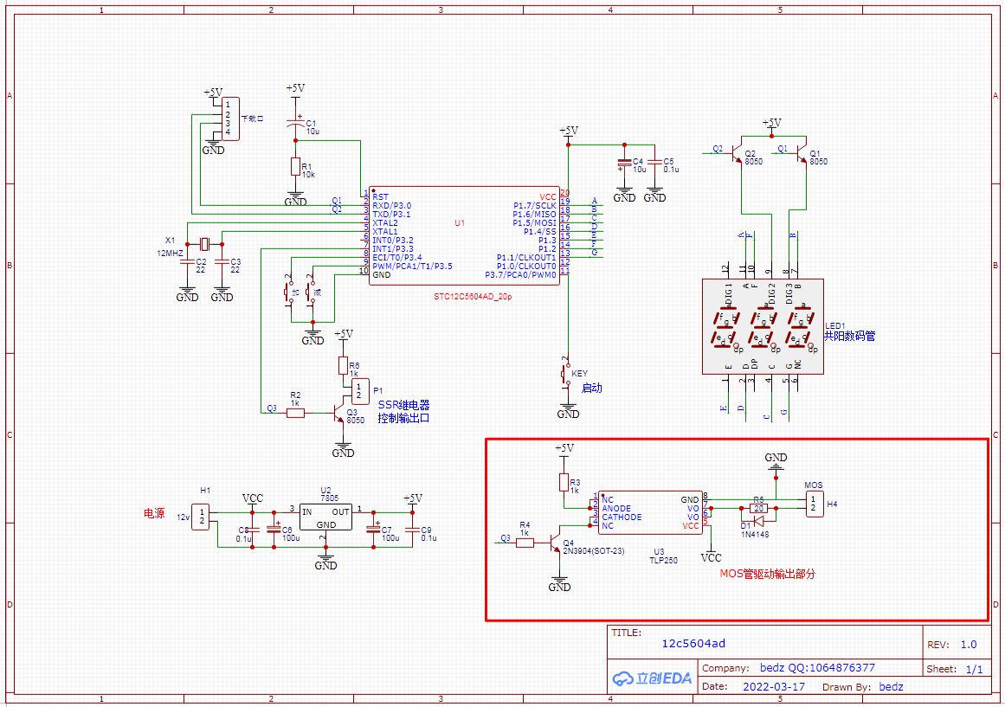Select the LED1 three-digit seven-segment display

(x=763, y=326)
